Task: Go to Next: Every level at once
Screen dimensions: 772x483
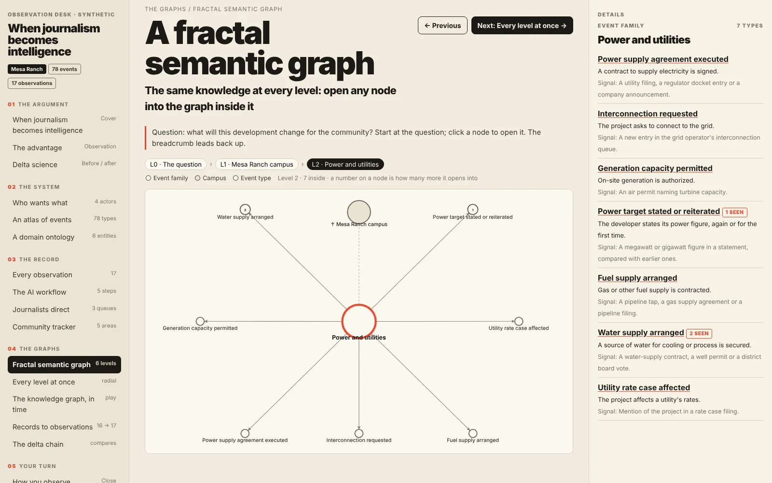Action: coord(522,26)
